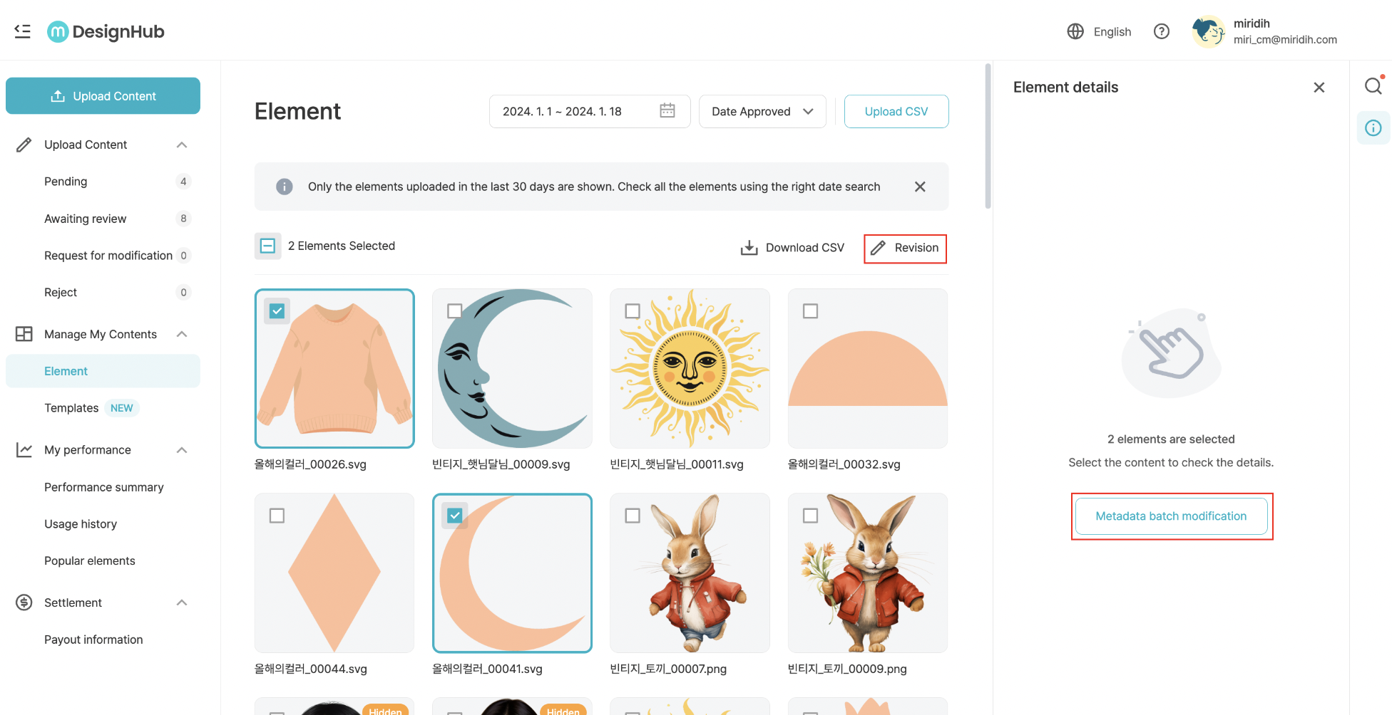Open the help question mark icon
Image resolution: width=1392 pixels, height=715 pixels.
point(1161,31)
